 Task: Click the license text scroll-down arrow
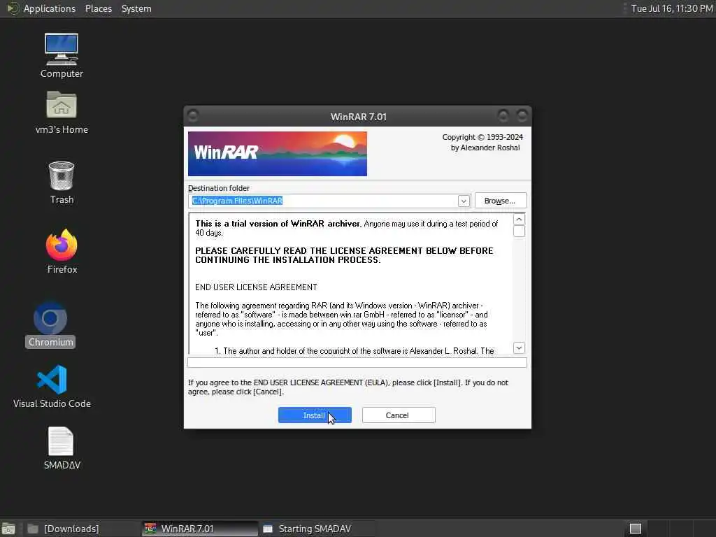[519, 348]
